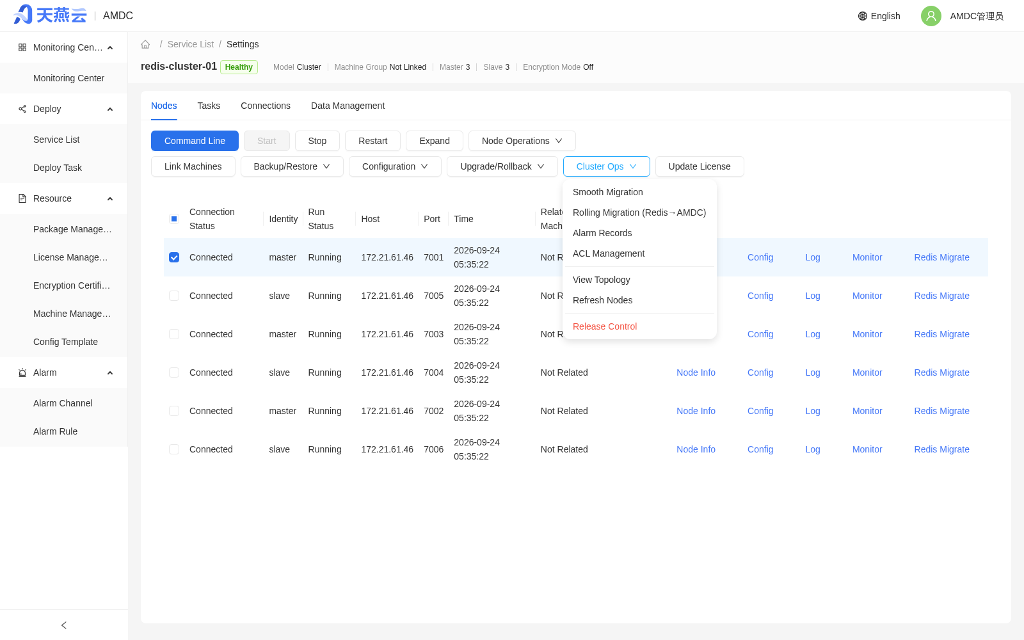Collapse the Resource sidebar group chevron
The width and height of the screenshot is (1024, 640).
[x=110, y=198]
